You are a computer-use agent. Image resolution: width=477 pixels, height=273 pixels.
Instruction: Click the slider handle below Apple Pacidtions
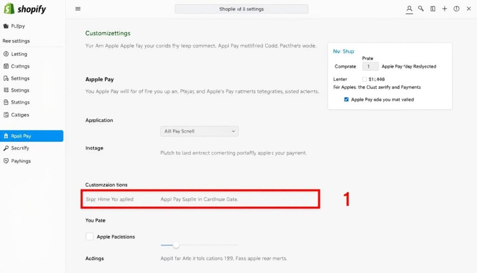coord(176,245)
